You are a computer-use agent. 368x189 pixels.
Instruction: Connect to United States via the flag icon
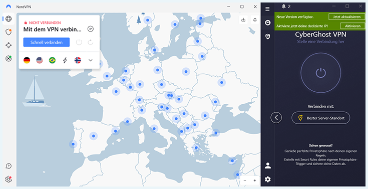pyautogui.click(x=40, y=60)
